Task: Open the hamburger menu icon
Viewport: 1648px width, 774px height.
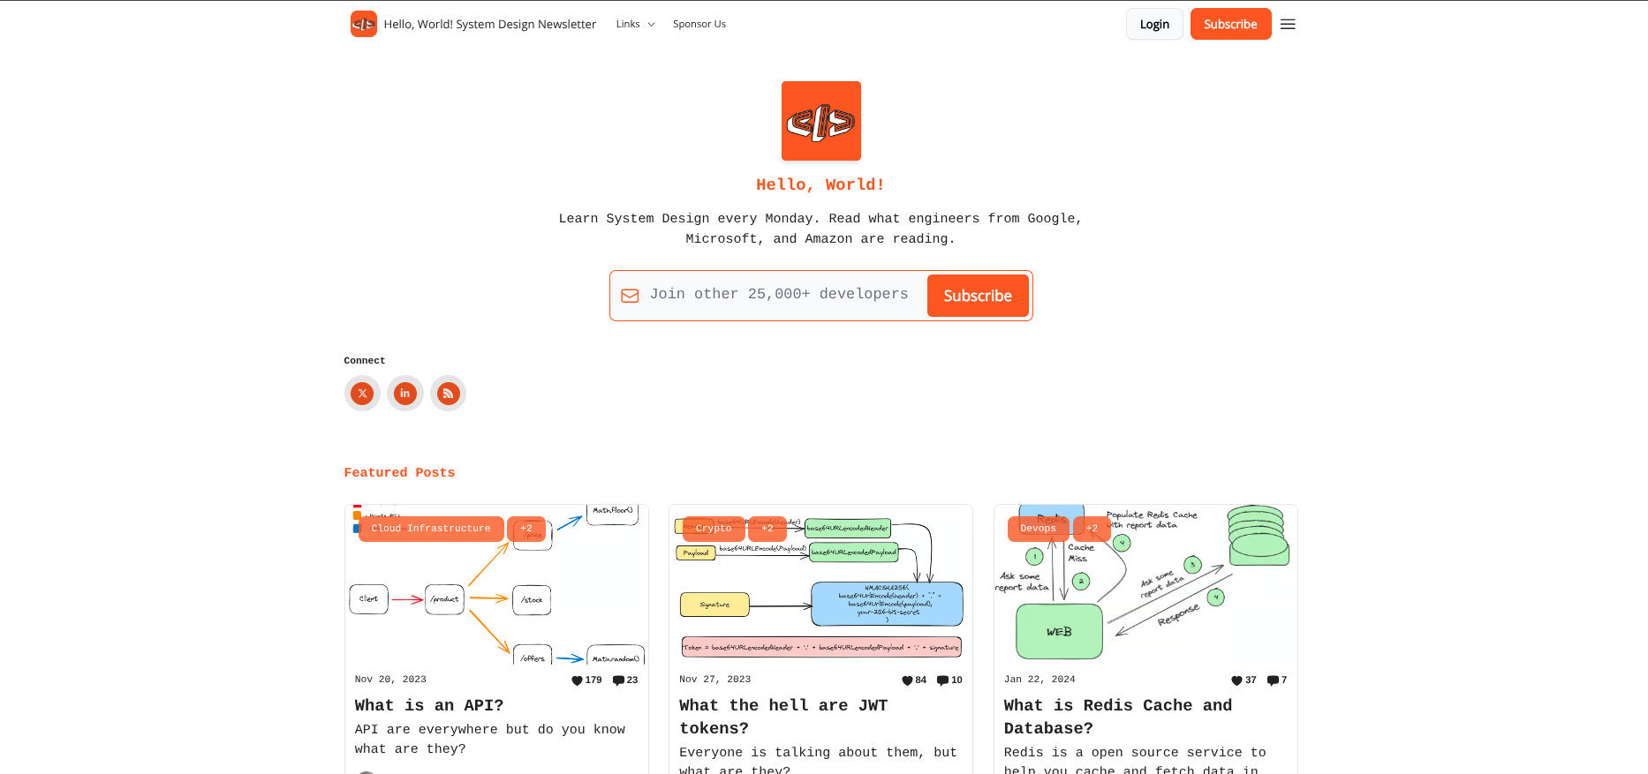Action: pyautogui.click(x=1288, y=25)
